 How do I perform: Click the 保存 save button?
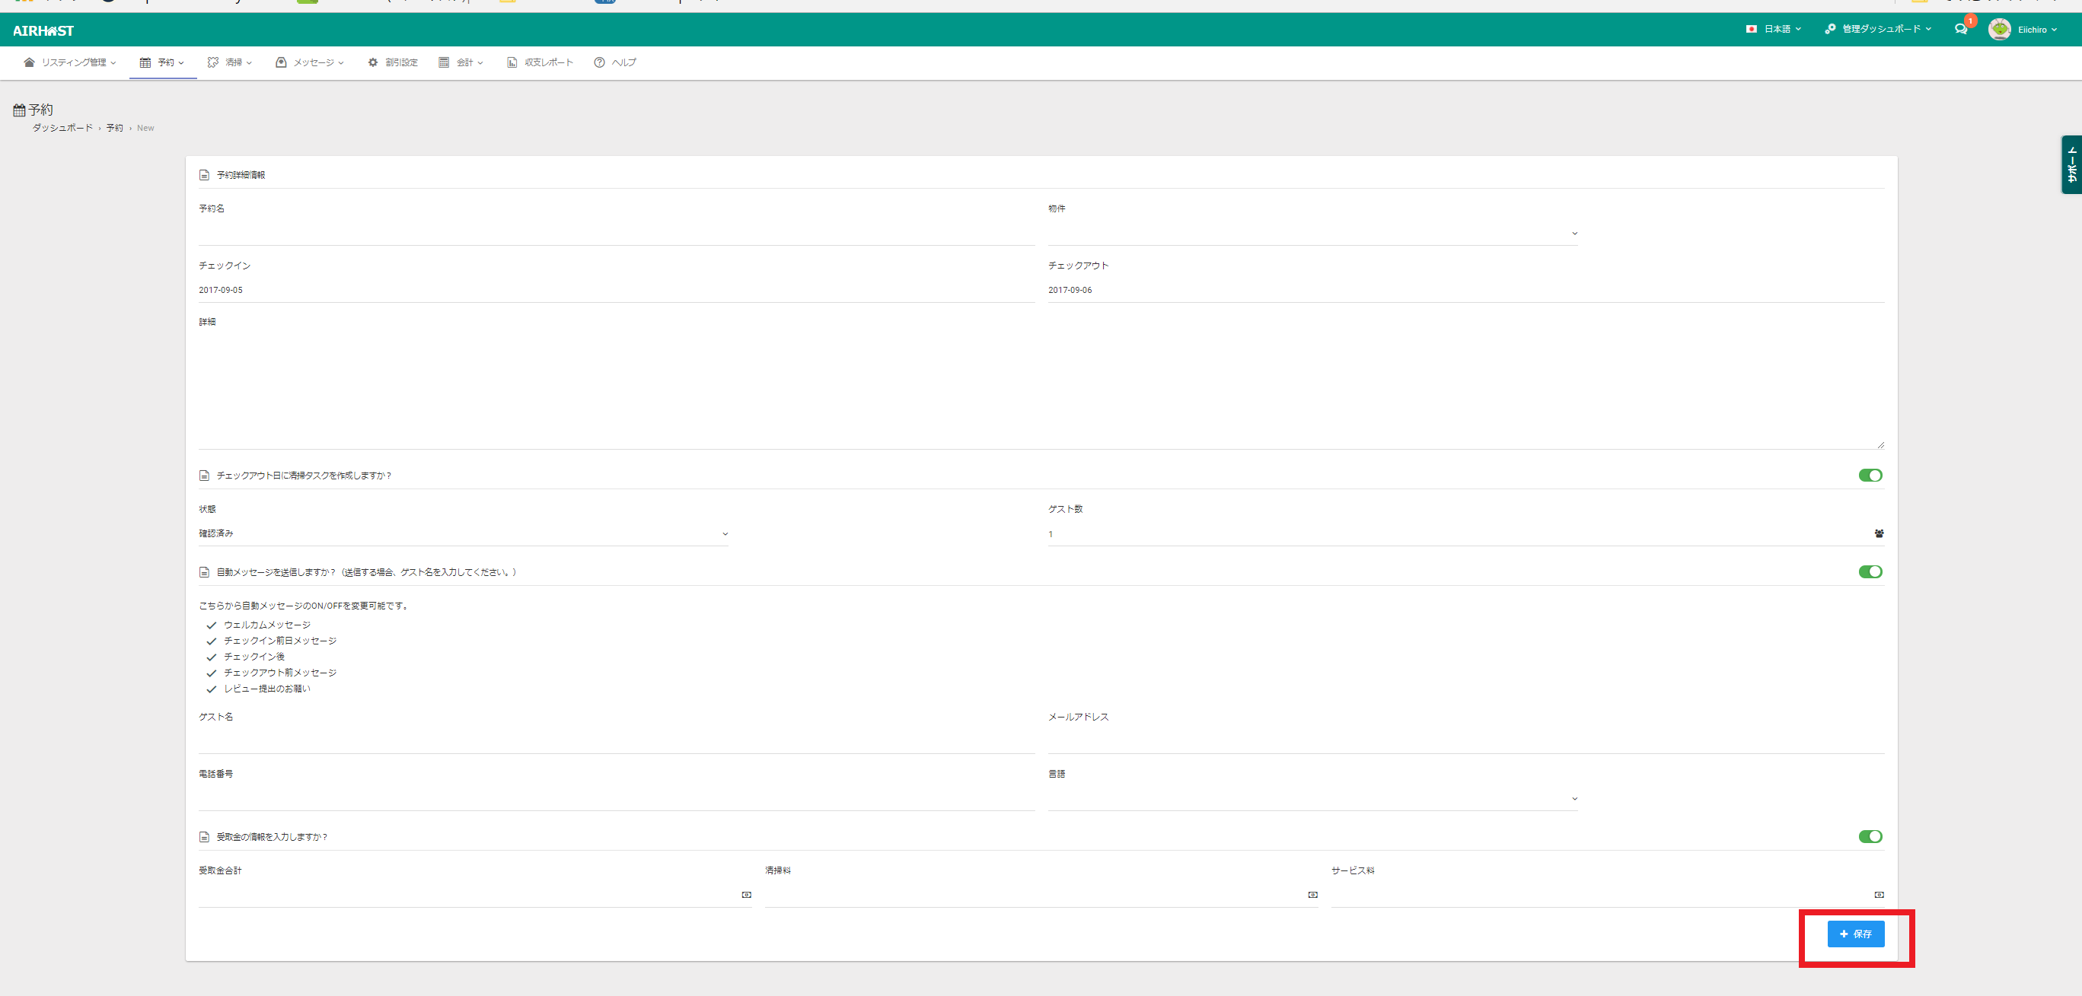[x=1855, y=934]
